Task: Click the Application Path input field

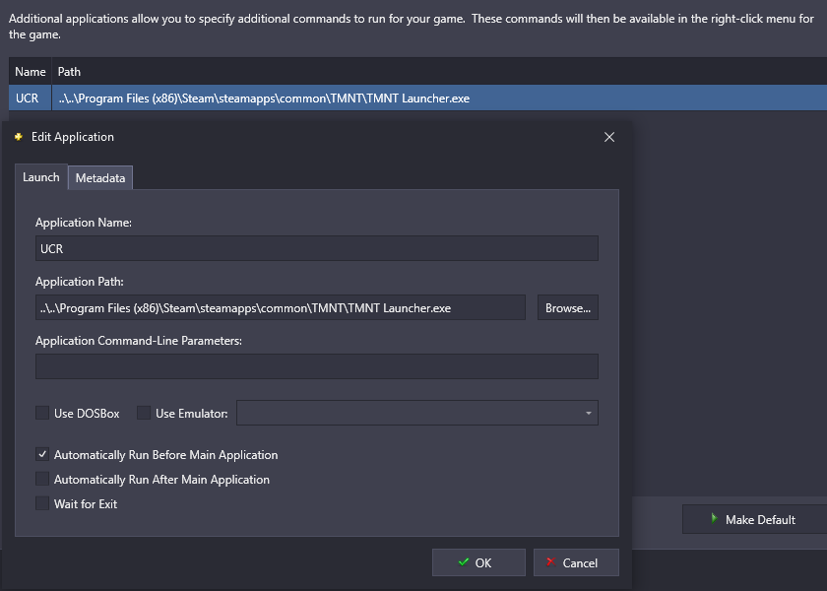Action: [280, 307]
